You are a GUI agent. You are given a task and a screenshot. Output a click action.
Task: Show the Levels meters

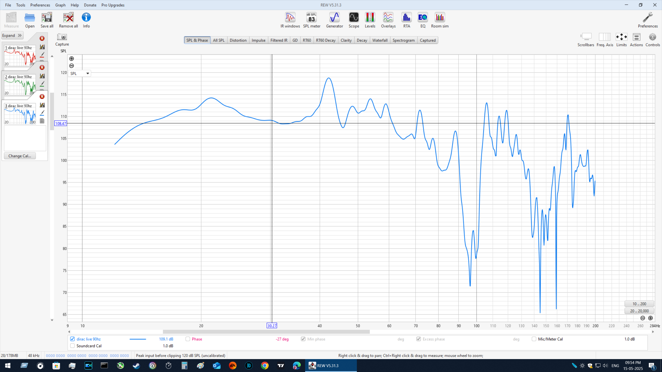tap(370, 20)
